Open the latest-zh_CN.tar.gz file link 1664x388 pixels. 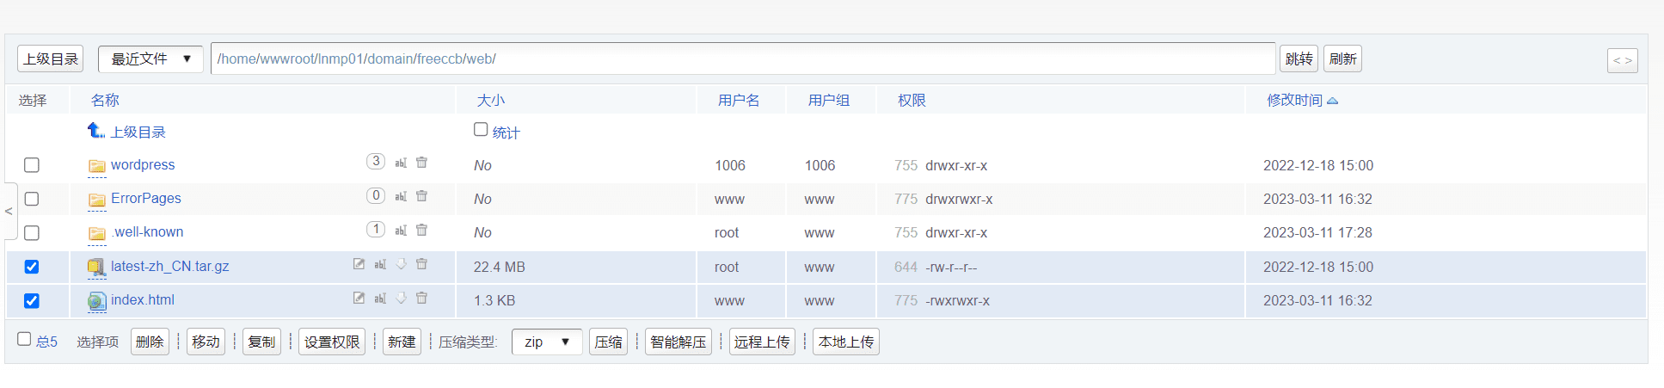tap(170, 266)
